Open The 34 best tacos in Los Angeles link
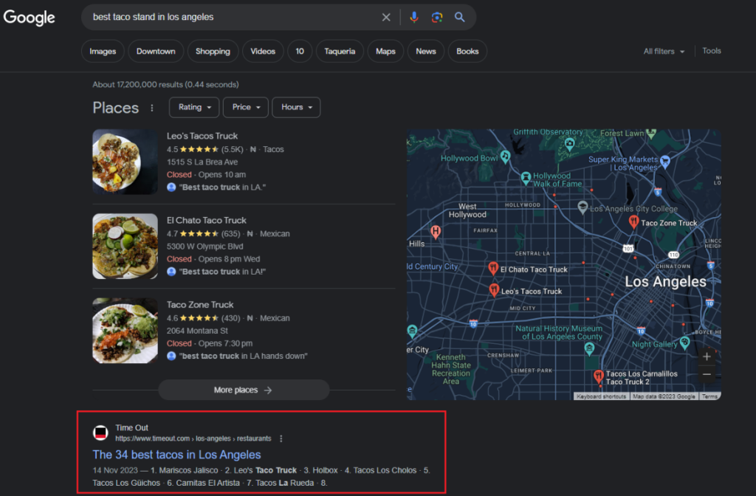The image size is (756, 496). (176, 455)
